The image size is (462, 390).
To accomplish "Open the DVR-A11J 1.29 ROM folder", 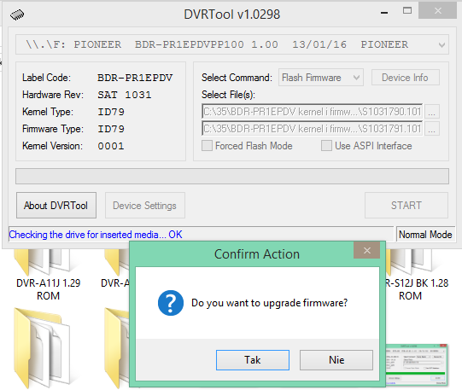I will 48,275.
